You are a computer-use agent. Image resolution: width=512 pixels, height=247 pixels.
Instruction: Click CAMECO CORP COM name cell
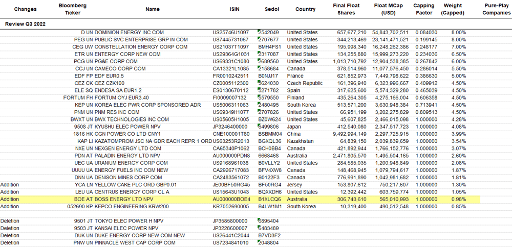tap(120, 69)
